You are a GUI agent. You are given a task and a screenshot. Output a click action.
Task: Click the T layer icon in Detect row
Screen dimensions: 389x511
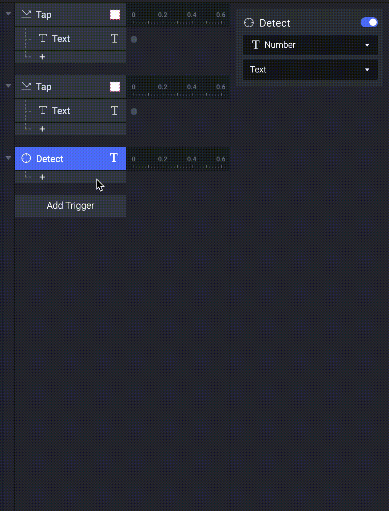coord(114,158)
